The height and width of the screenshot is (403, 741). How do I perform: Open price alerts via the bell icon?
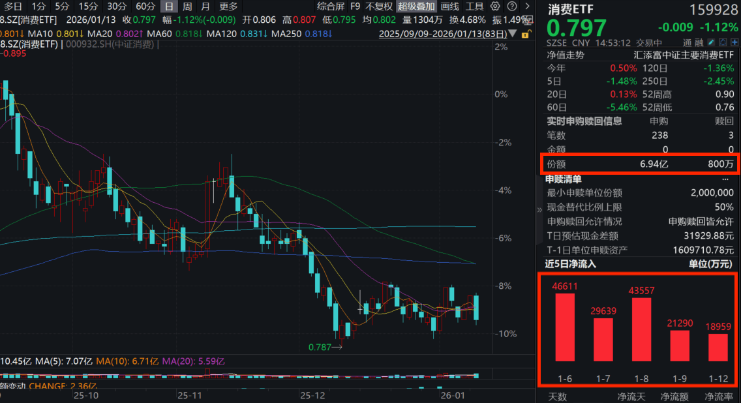coord(723,42)
